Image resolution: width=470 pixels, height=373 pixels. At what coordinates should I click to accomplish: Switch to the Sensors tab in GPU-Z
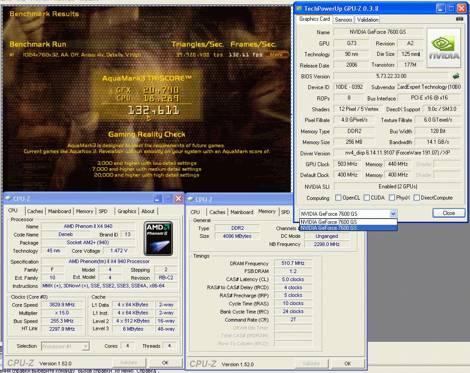[x=343, y=20]
